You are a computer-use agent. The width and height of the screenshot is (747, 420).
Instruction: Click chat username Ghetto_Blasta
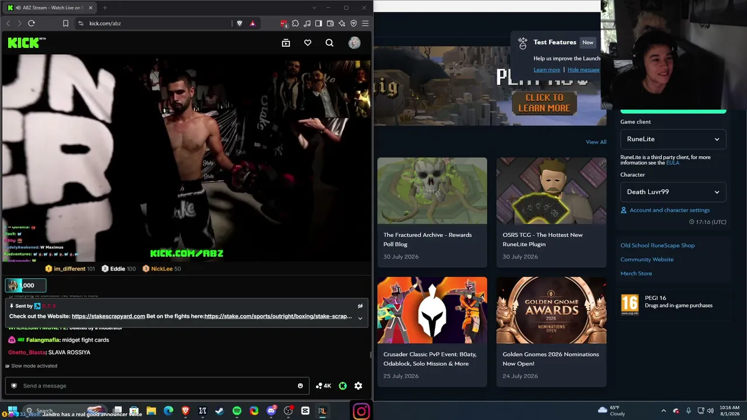pyautogui.click(x=26, y=352)
